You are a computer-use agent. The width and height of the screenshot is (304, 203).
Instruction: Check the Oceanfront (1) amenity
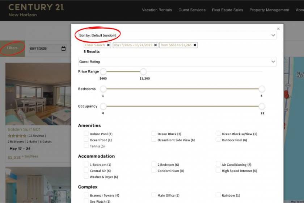pyautogui.click(x=86, y=140)
